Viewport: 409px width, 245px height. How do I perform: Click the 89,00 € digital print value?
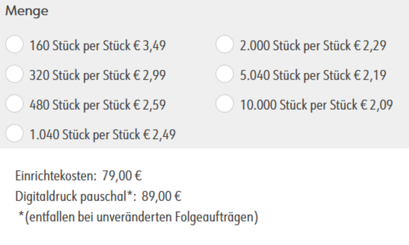(x=161, y=196)
